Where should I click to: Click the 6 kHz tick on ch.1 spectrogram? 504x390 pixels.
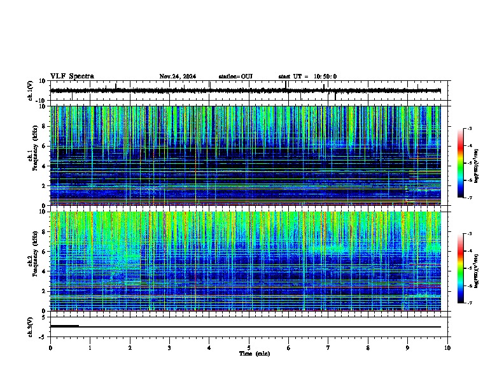(44, 147)
